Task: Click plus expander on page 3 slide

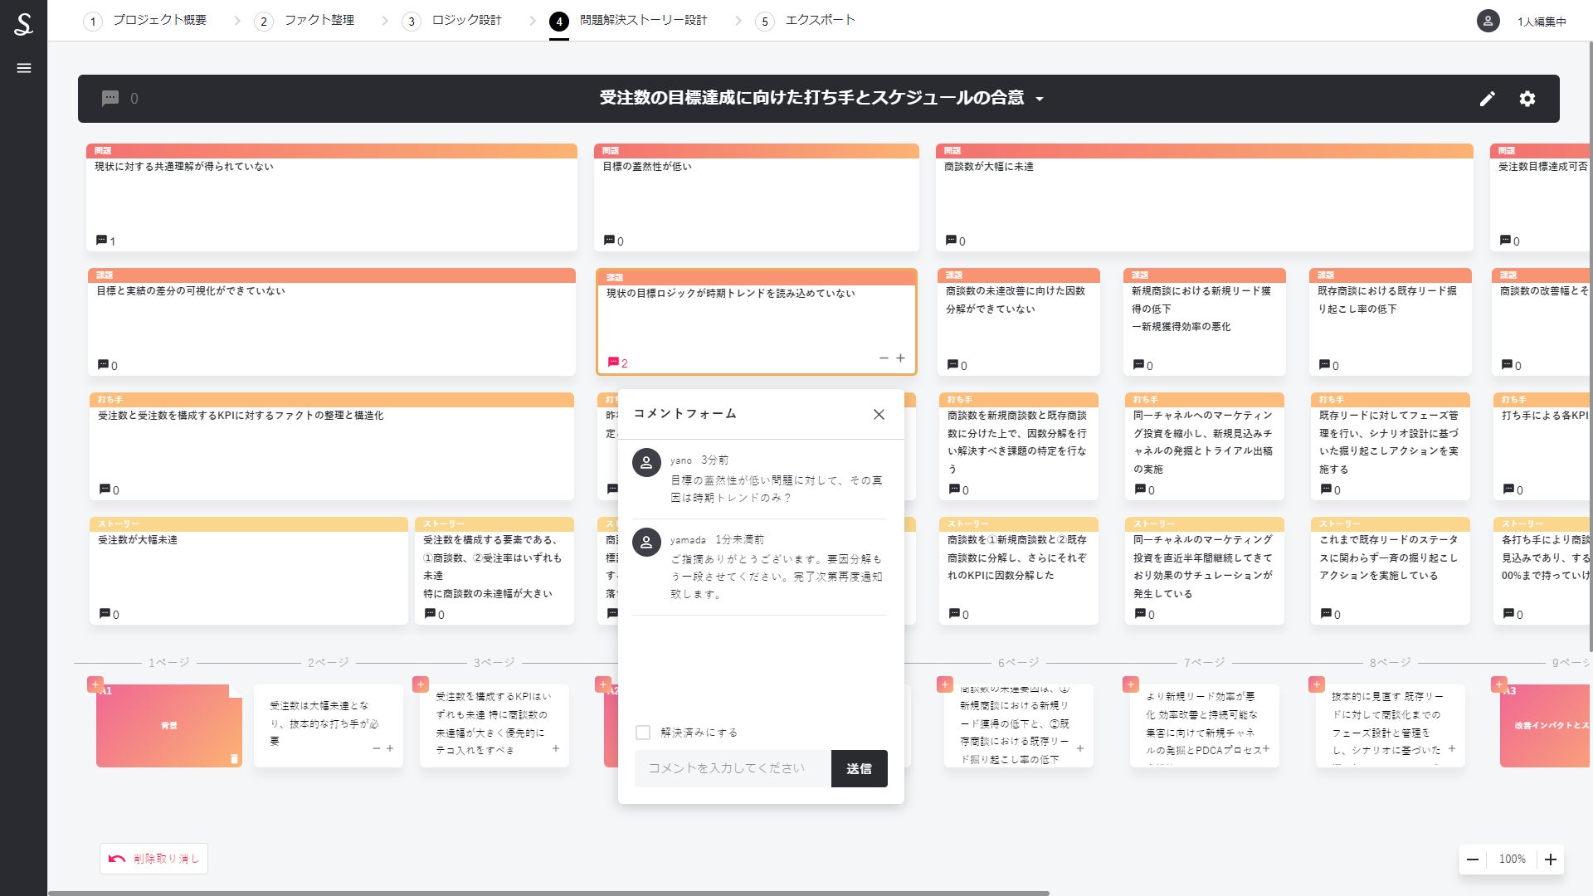Action: click(556, 748)
